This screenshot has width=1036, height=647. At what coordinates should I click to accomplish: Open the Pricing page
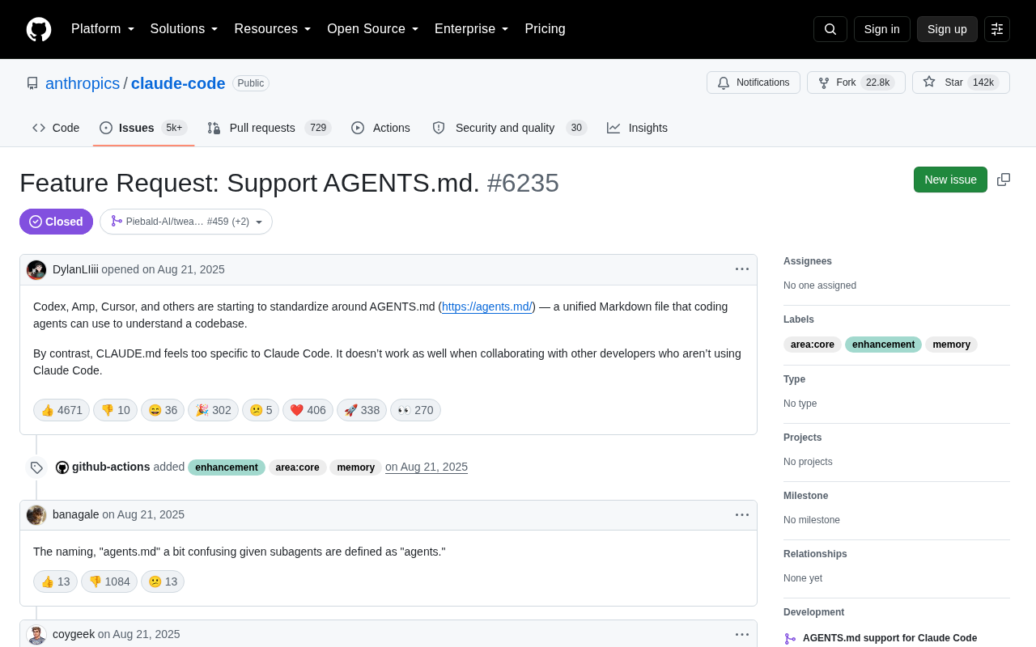(x=545, y=29)
